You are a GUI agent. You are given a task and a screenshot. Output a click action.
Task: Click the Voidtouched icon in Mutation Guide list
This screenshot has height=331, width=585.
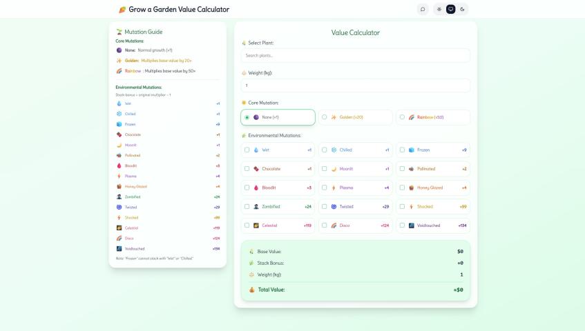point(119,248)
